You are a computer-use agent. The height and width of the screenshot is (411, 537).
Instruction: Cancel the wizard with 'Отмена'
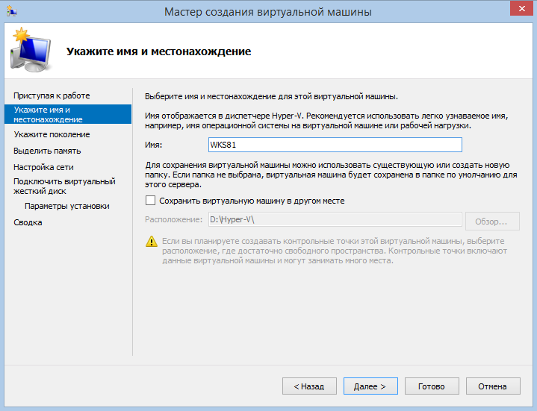(x=493, y=386)
